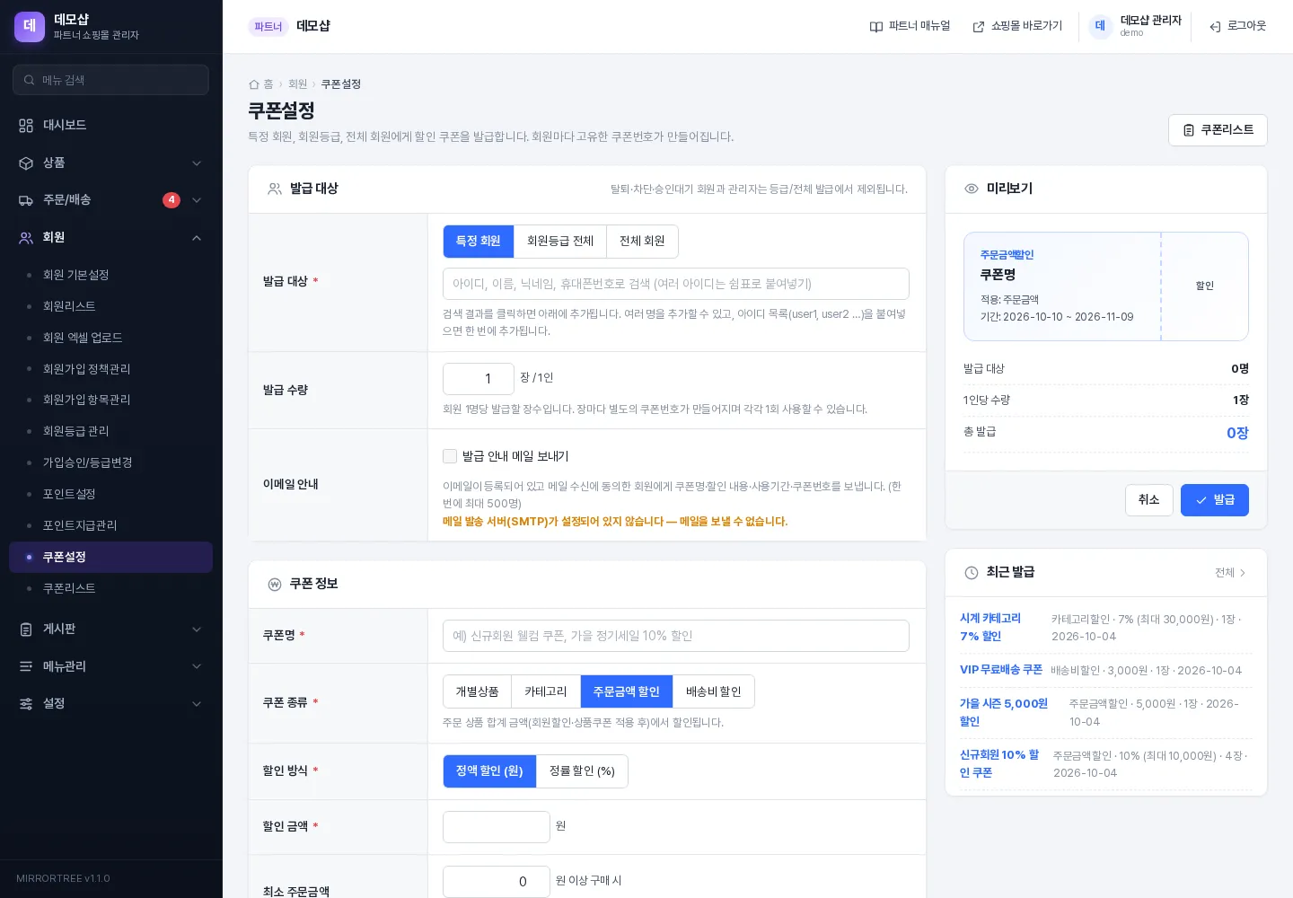
Task: Click the 취소 button
Action: pos(1149,500)
